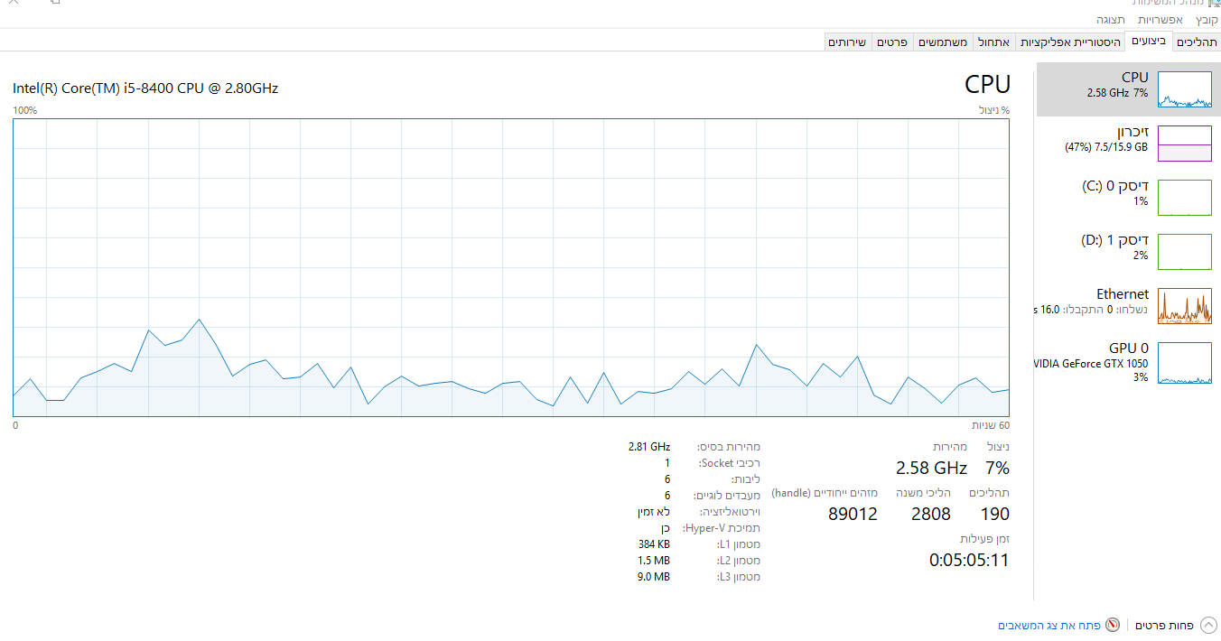Open the דיסק 0 (C:) graph thumbnail
The height and width of the screenshot is (641, 1221).
(x=1184, y=198)
